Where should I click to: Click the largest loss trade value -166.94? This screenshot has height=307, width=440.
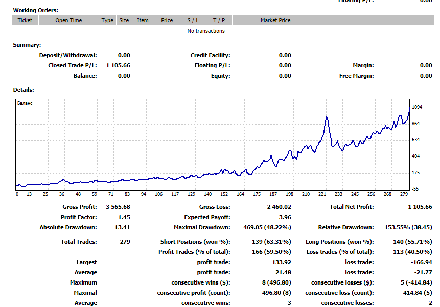click(422, 262)
